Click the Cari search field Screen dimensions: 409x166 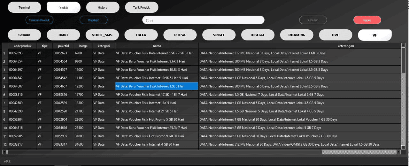(x=203, y=20)
